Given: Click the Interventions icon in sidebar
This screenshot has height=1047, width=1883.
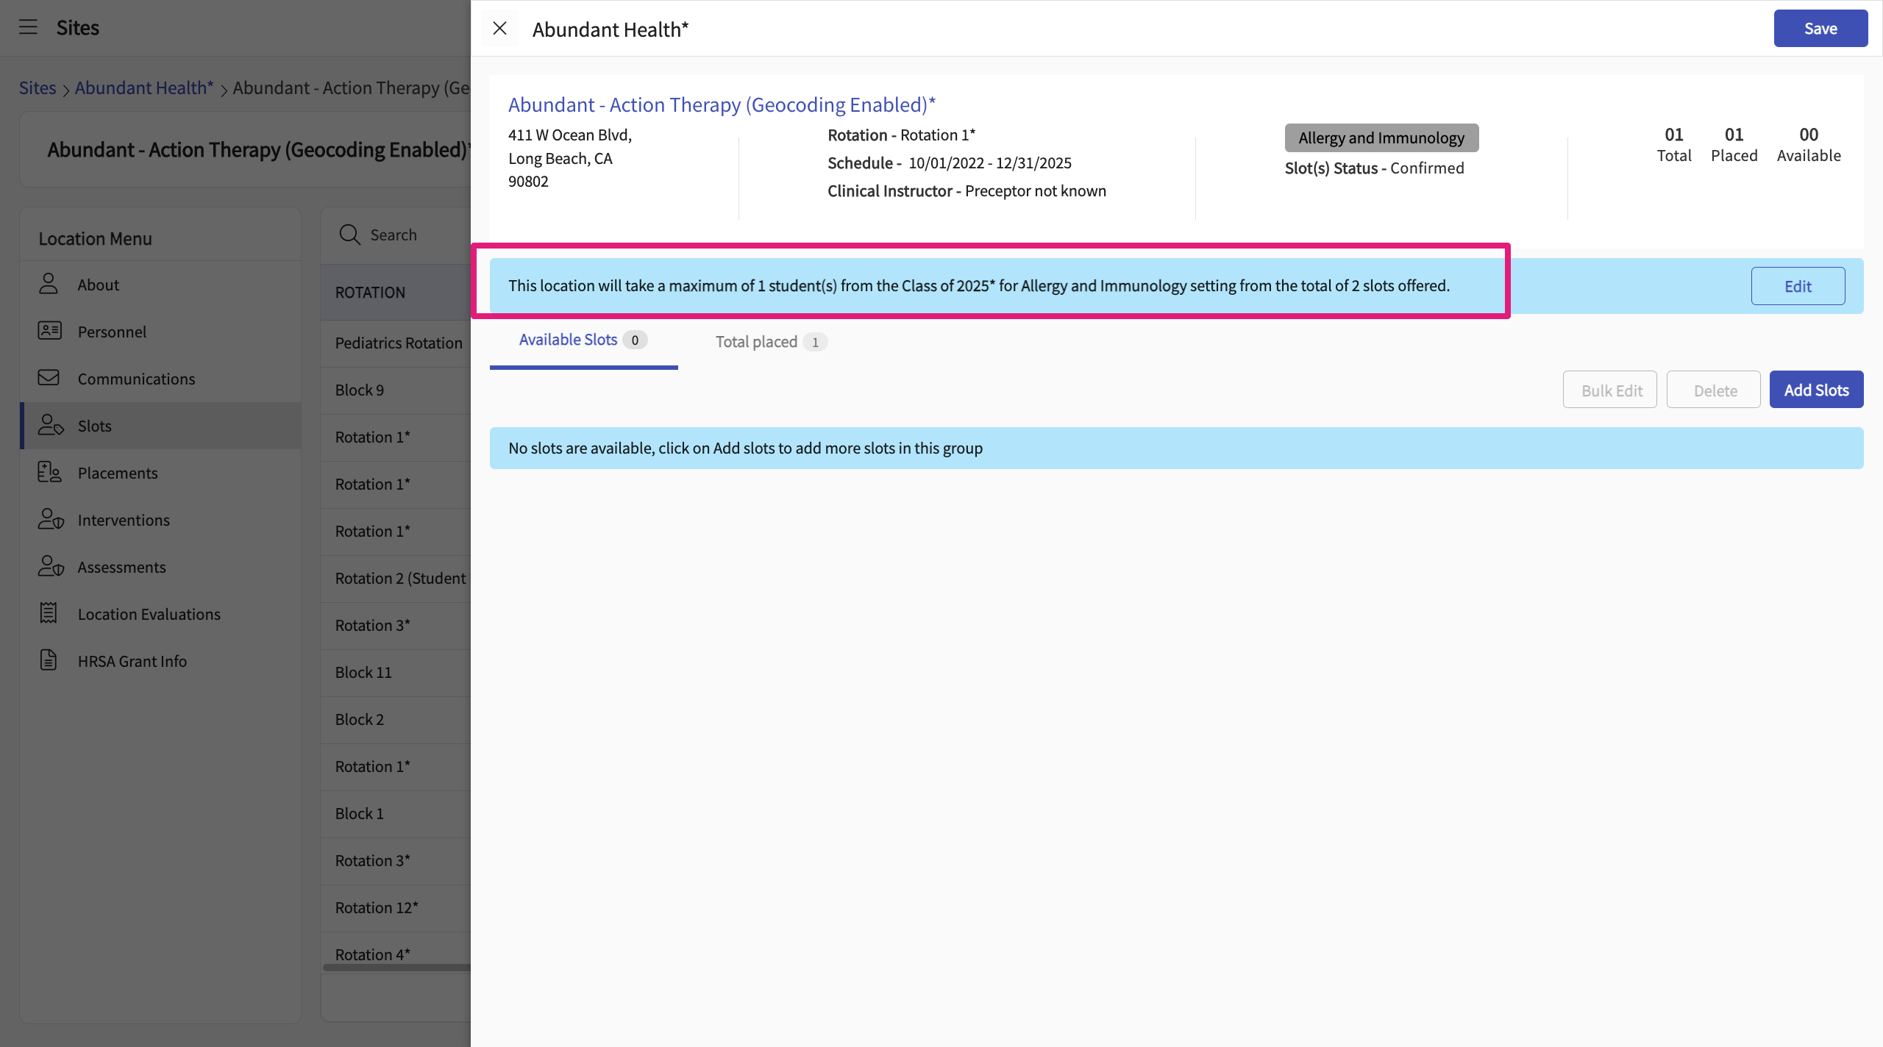Looking at the screenshot, I should pyautogui.click(x=50, y=519).
